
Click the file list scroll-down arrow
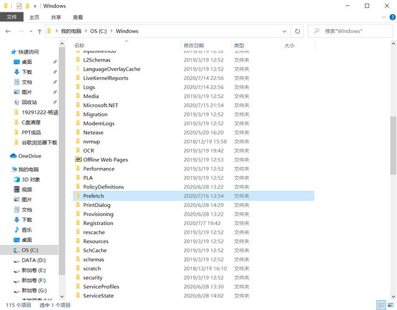[393, 296]
